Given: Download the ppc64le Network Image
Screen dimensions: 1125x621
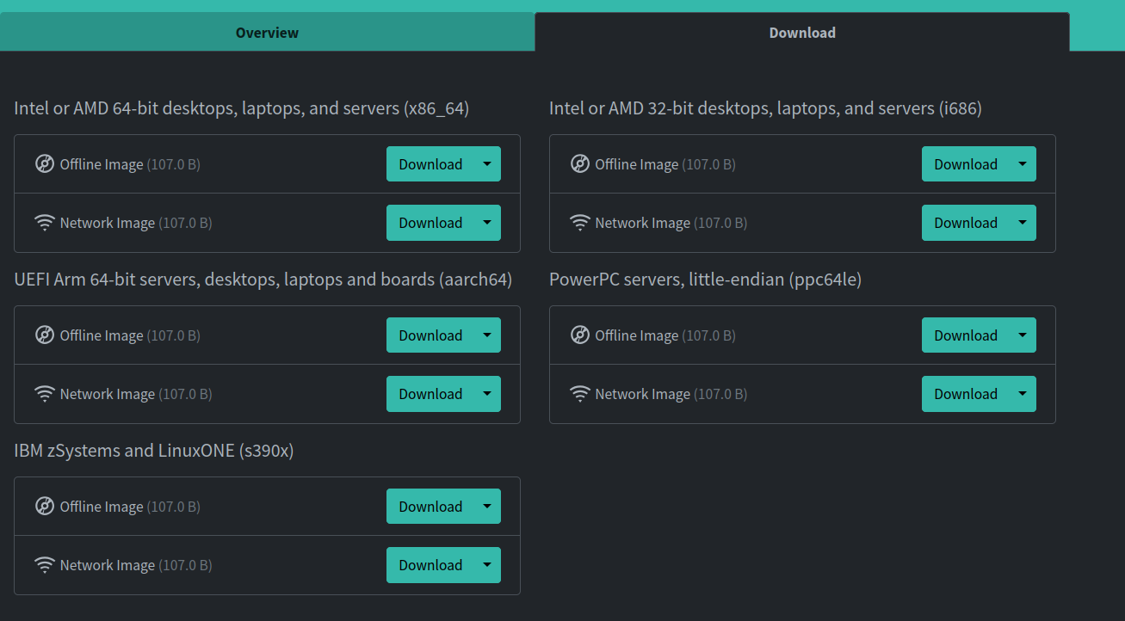Looking at the screenshot, I should (966, 394).
